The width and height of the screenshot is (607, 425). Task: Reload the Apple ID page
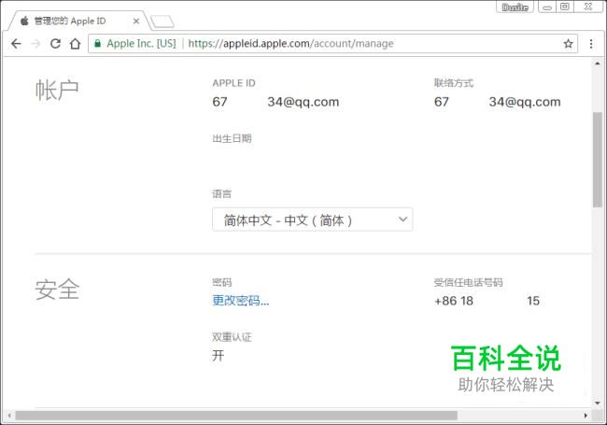pos(55,43)
